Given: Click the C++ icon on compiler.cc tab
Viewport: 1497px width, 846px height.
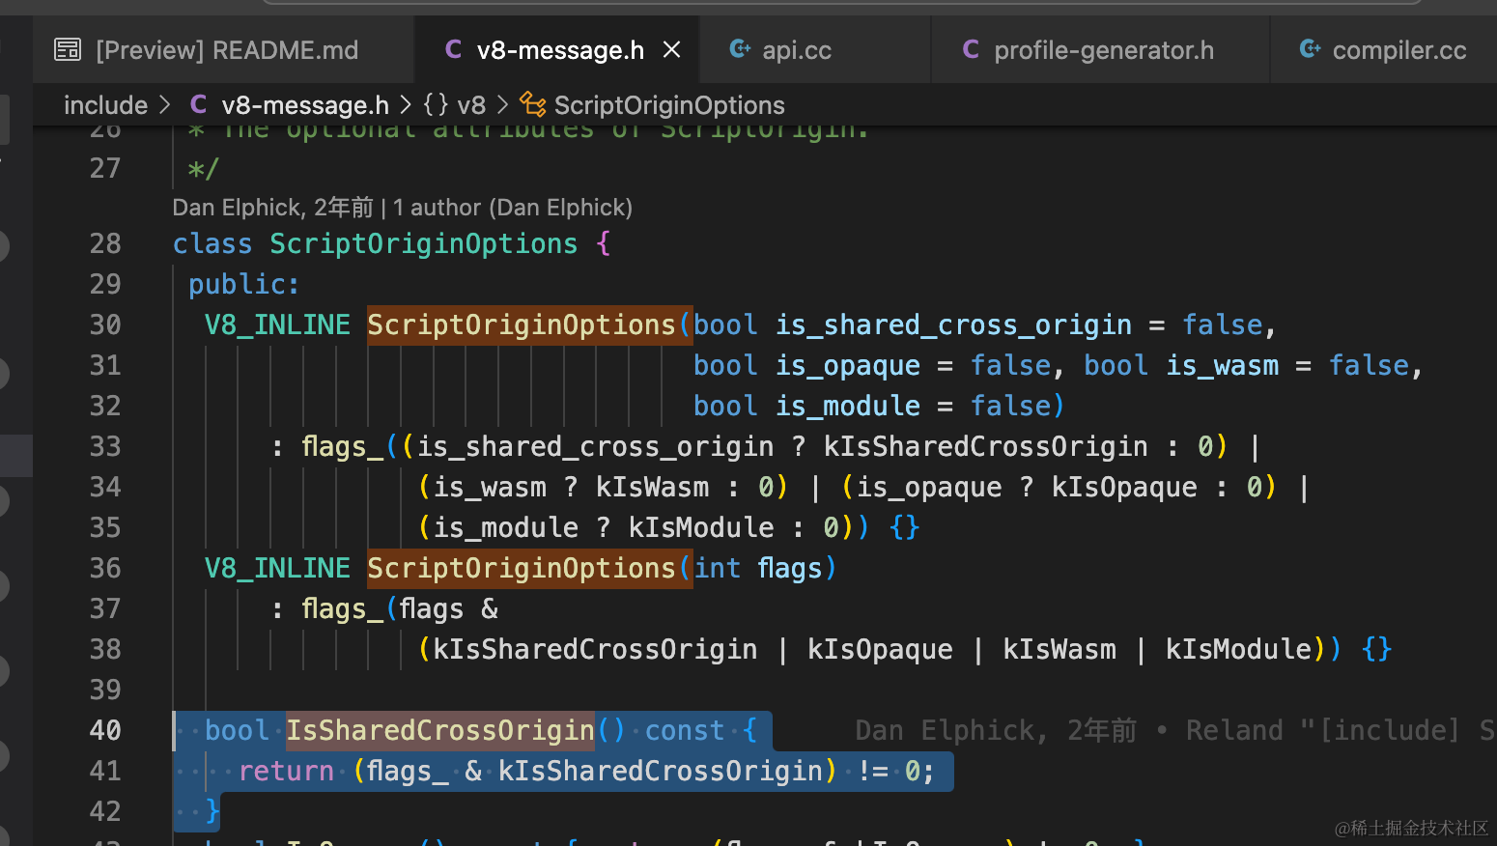Looking at the screenshot, I should pyautogui.click(x=1311, y=48).
